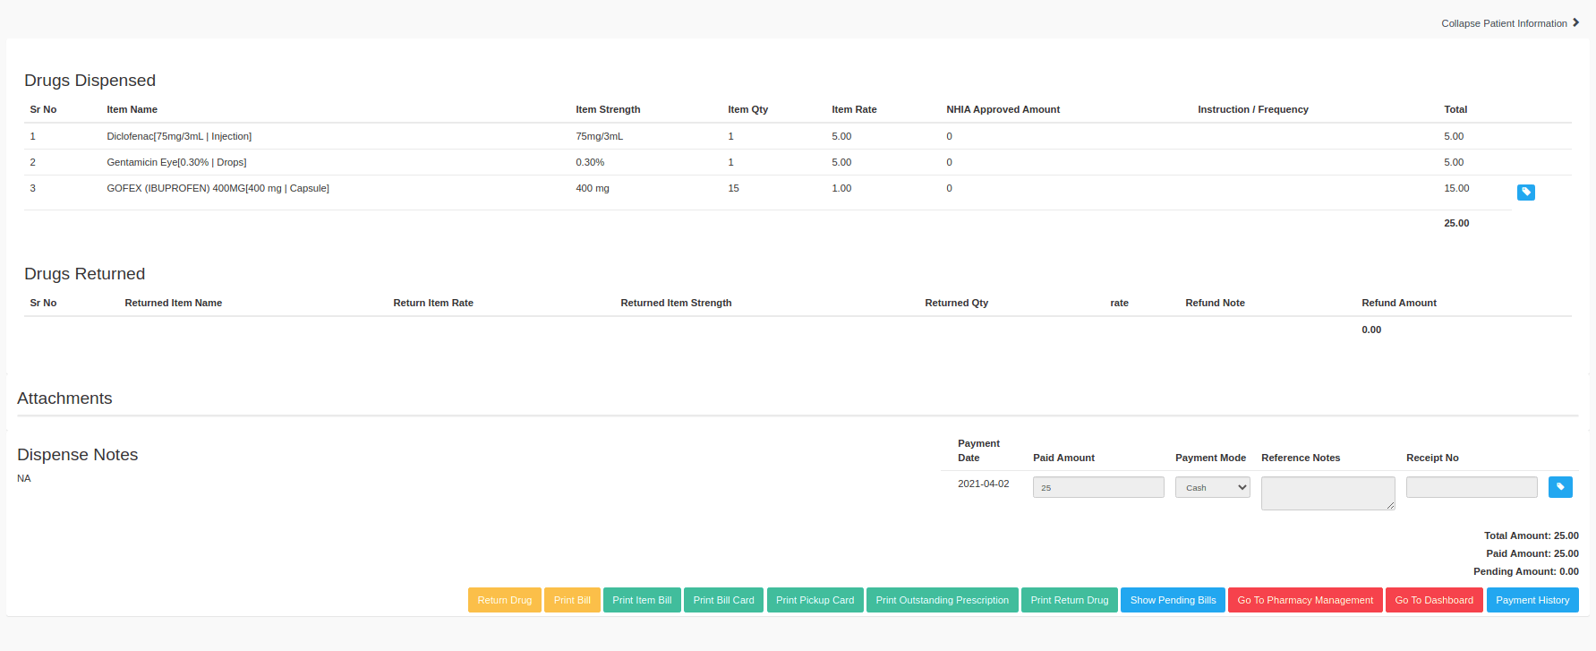Open Print Outstanding Prescription
Screen dimensions: 1596x651
(x=942, y=600)
